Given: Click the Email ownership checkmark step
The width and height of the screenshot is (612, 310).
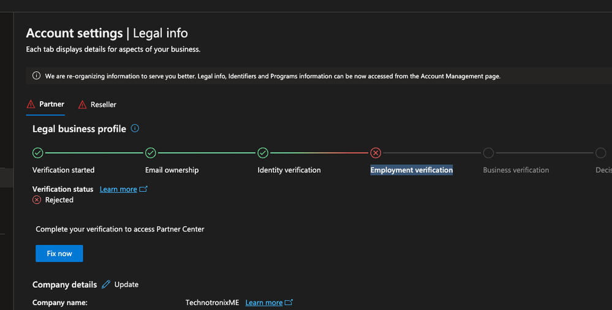Looking at the screenshot, I should (x=151, y=153).
